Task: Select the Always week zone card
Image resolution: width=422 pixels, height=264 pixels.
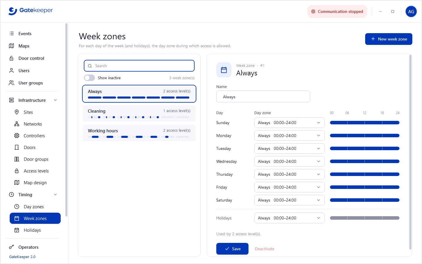Action: [x=139, y=94]
